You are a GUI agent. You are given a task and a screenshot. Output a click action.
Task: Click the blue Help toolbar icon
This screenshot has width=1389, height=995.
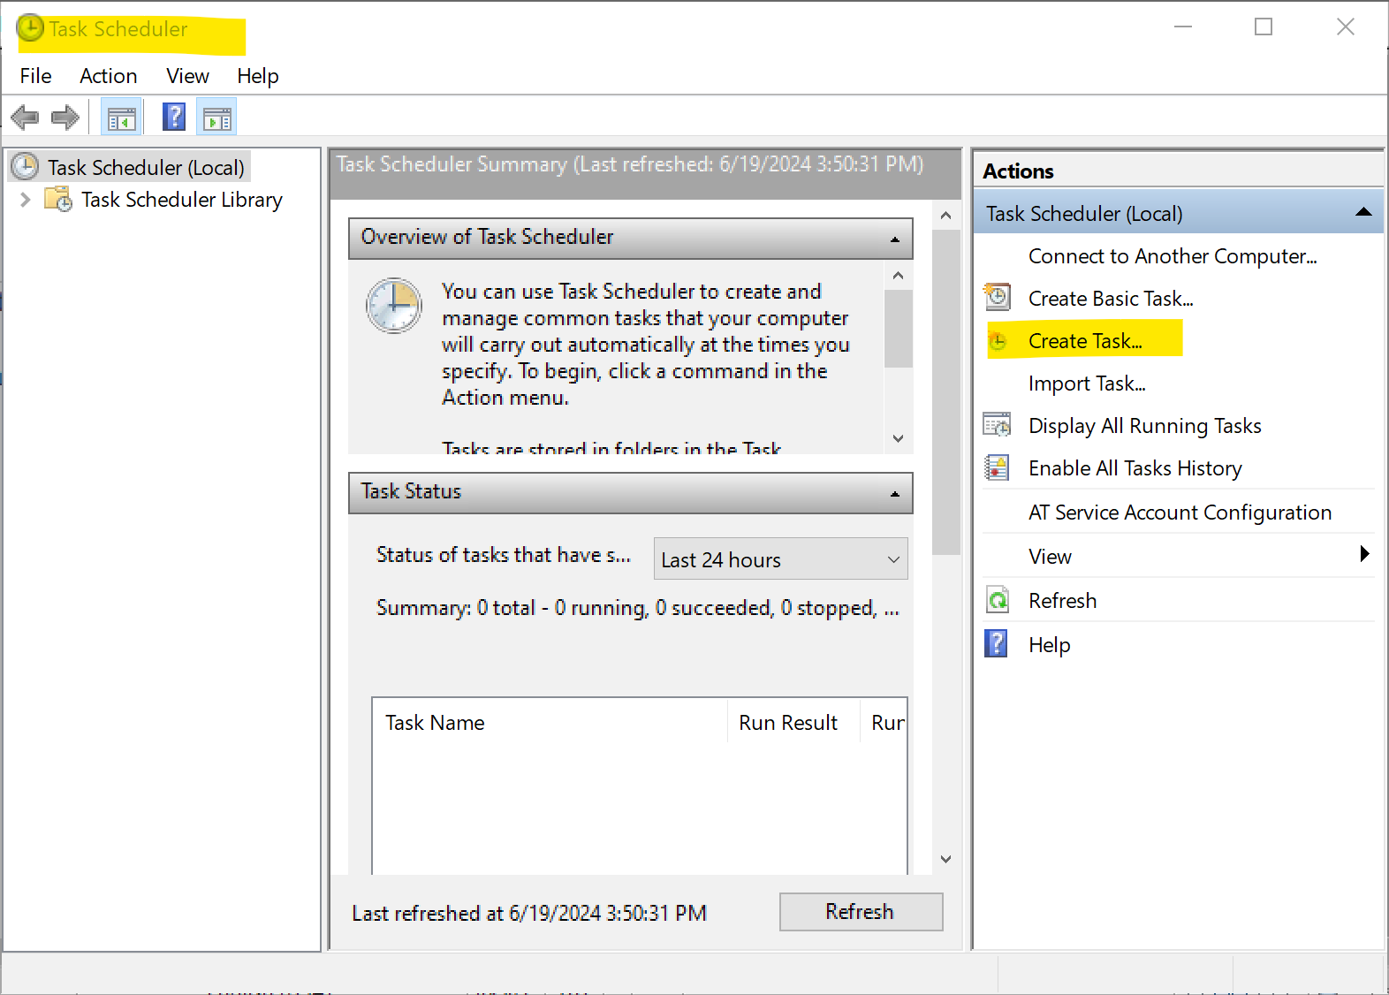174,117
